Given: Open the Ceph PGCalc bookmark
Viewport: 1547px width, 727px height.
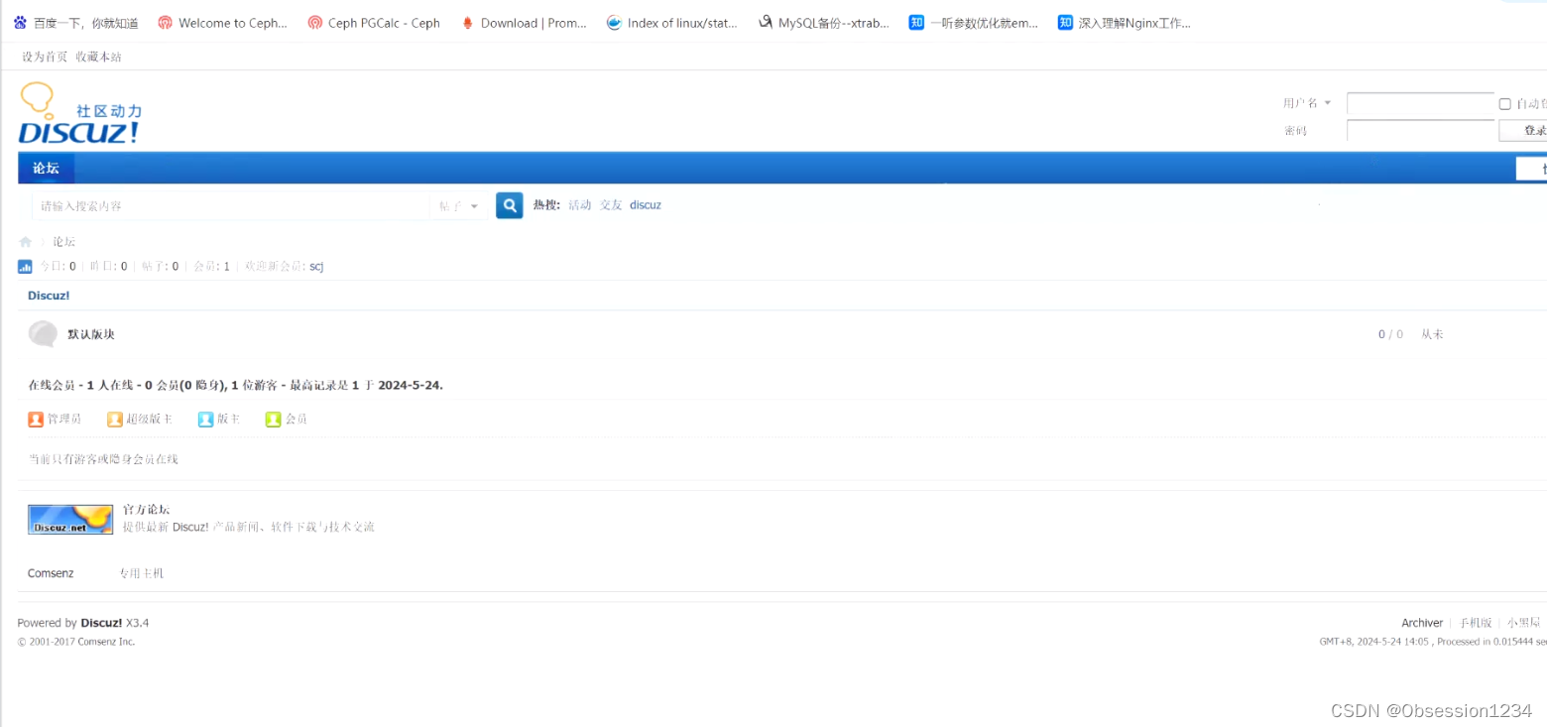Looking at the screenshot, I should point(373,23).
